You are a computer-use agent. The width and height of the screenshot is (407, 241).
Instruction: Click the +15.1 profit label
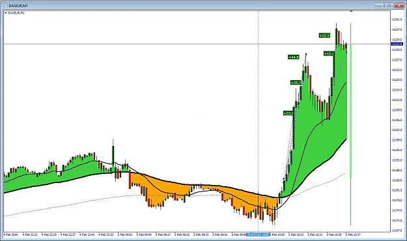tap(329, 54)
